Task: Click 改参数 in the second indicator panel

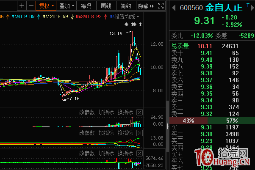Action: point(87,133)
